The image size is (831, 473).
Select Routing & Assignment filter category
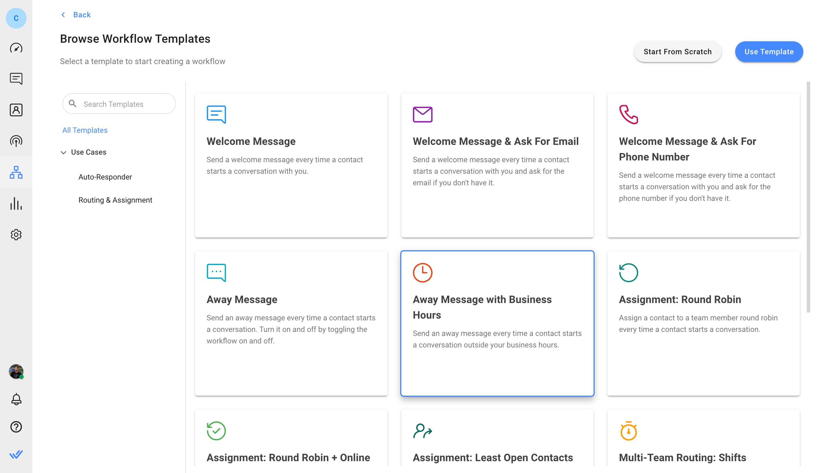tap(115, 200)
